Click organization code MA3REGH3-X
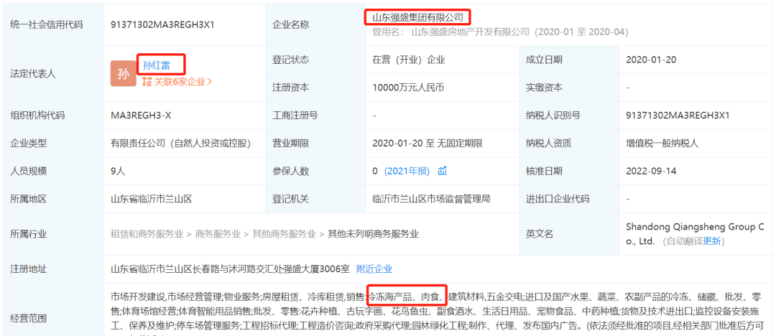The width and height of the screenshot is (776, 336). coord(141,116)
